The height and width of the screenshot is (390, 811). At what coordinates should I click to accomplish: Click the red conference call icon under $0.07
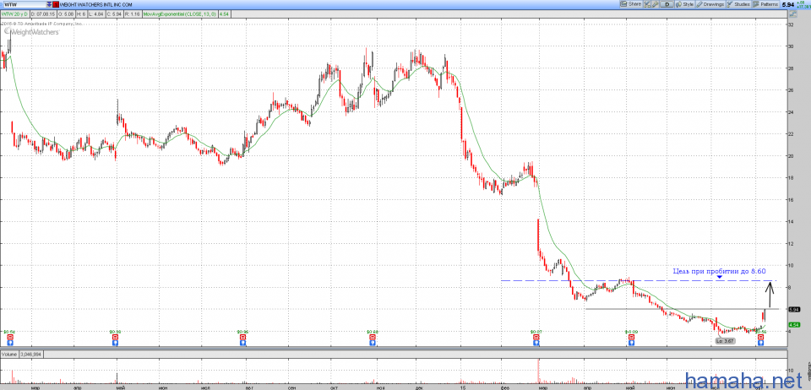point(536,336)
